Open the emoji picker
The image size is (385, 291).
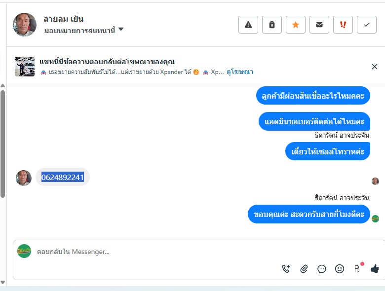point(340,269)
